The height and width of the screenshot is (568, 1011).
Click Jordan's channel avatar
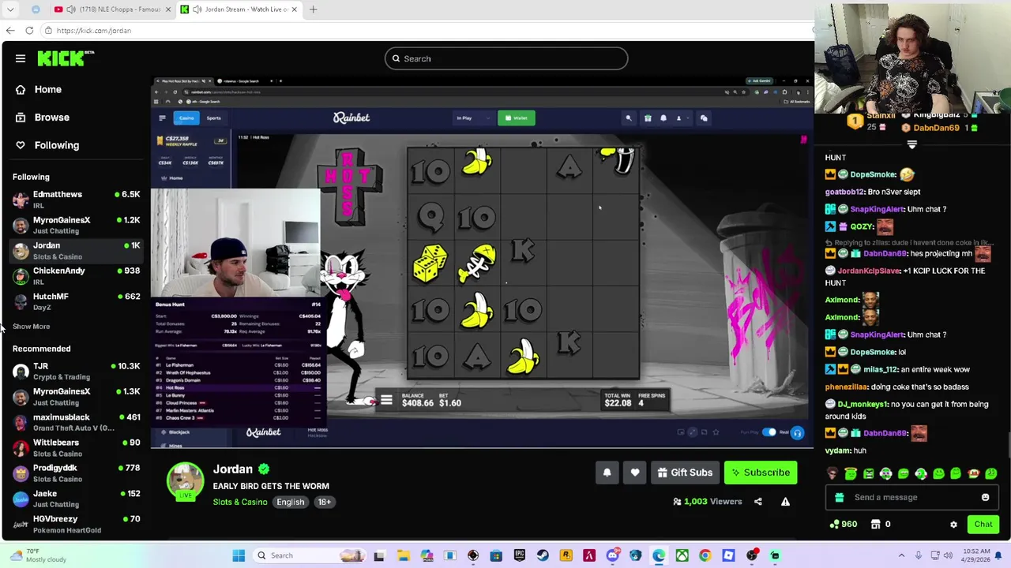(185, 481)
